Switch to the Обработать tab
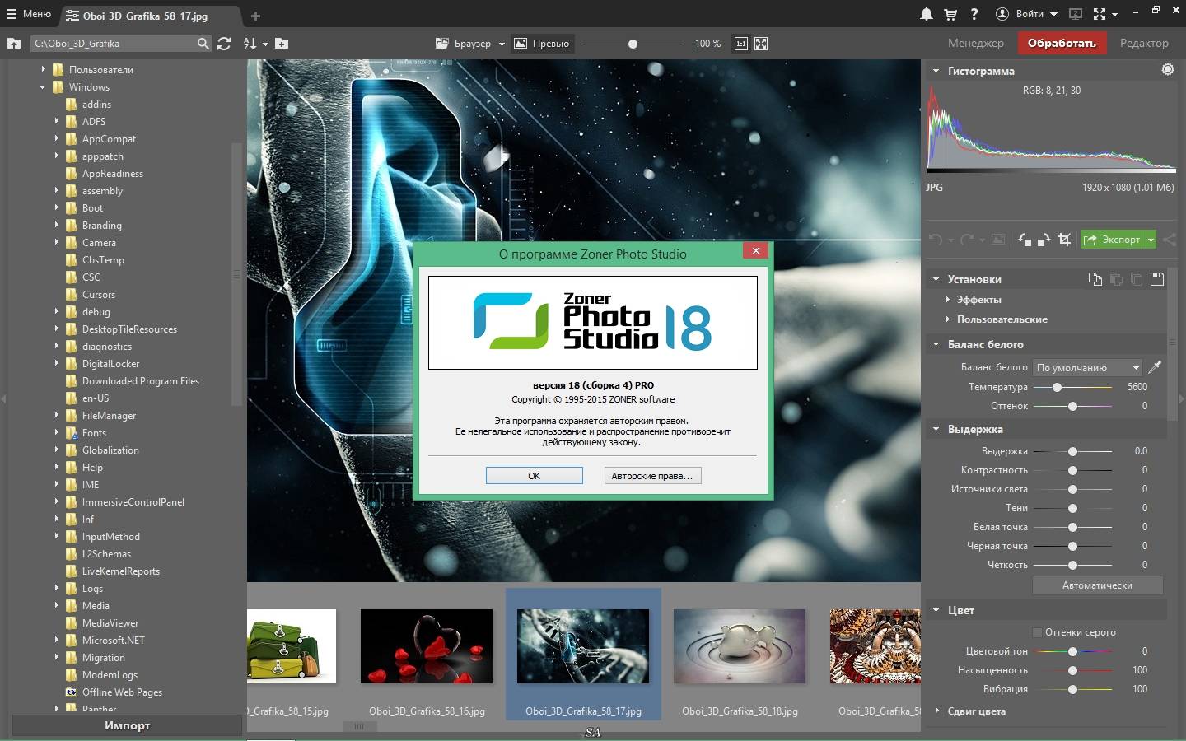This screenshot has width=1186, height=741. tap(1061, 43)
